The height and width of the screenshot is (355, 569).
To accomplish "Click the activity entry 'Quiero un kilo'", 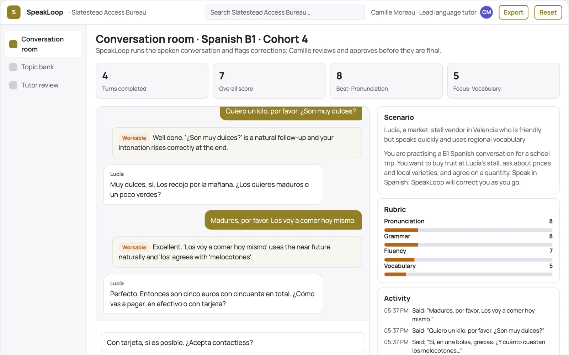I will point(468,330).
